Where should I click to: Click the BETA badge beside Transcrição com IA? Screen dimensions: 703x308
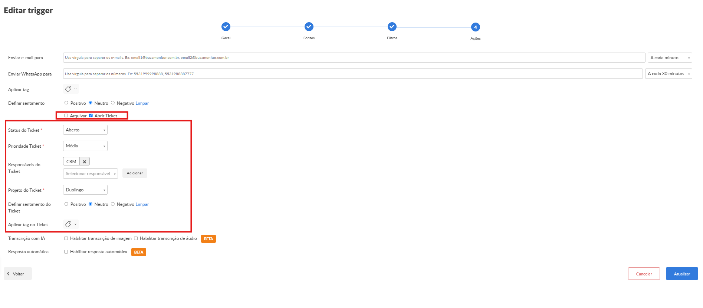point(208,239)
